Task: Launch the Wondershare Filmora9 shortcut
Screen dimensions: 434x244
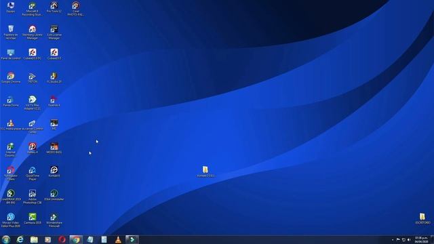Action: [54, 220]
